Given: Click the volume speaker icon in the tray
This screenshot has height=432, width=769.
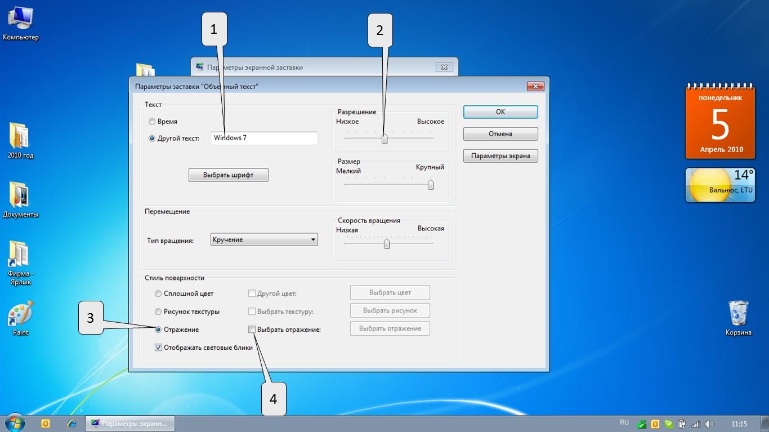Looking at the screenshot, I should pyautogui.click(x=709, y=424).
